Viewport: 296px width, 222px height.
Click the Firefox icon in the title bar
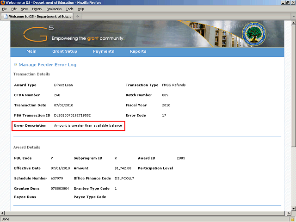tap(3, 3)
